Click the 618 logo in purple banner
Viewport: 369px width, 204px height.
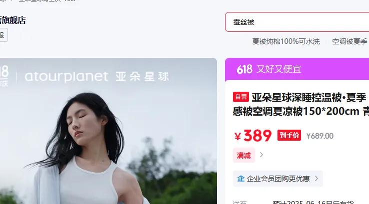[x=244, y=69]
